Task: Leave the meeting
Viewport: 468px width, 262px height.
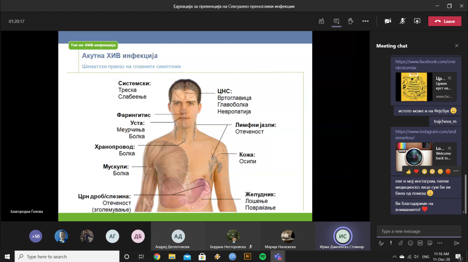Action: coord(444,21)
